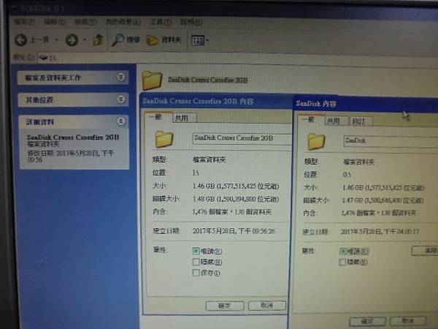Select the SanDisk Cruzer Crossfire 2GB folder icon
This screenshot has height=329, width=438.
[x=152, y=80]
